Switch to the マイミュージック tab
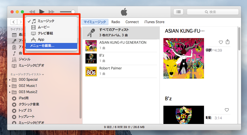The height and width of the screenshot is (135, 247). (x=95, y=22)
